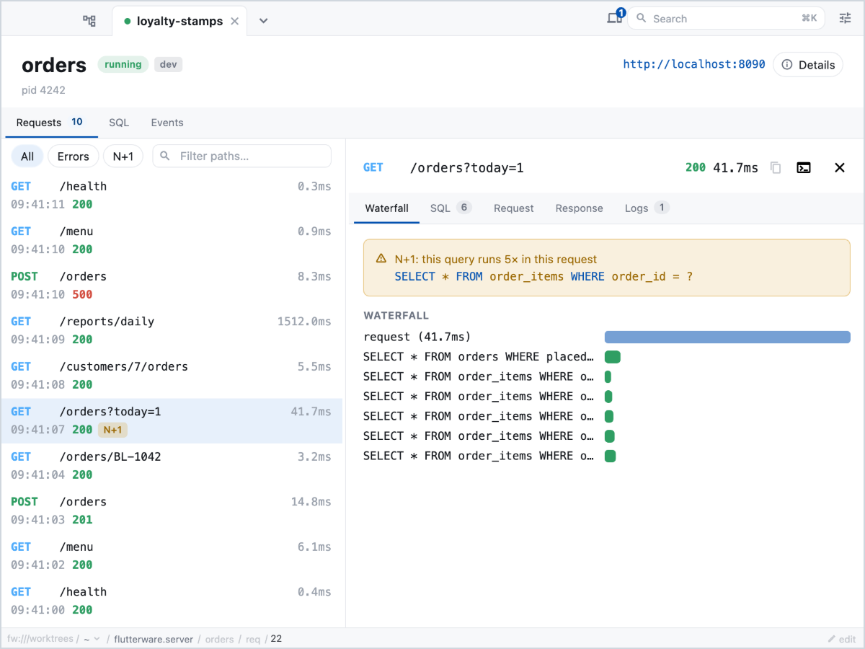Click the running status badge
Viewport: 865px width, 649px height.
[x=123, y=64]
